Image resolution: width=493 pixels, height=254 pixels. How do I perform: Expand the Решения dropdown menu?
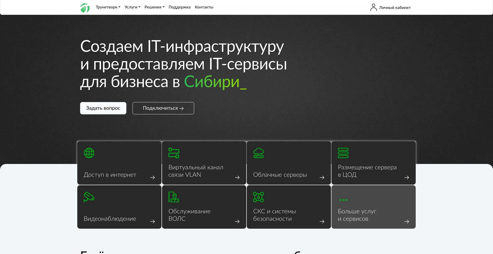pos(155,7)
